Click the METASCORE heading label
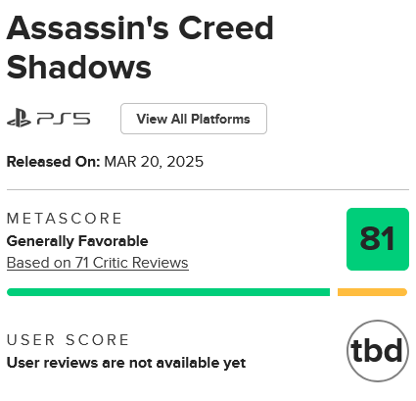This screenshot has height=401, width=416. [65, 219]
